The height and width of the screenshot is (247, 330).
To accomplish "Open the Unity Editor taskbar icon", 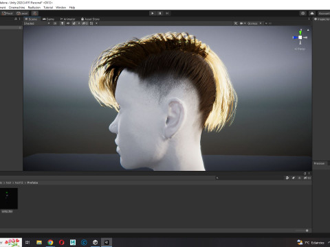I will point(107,242).
